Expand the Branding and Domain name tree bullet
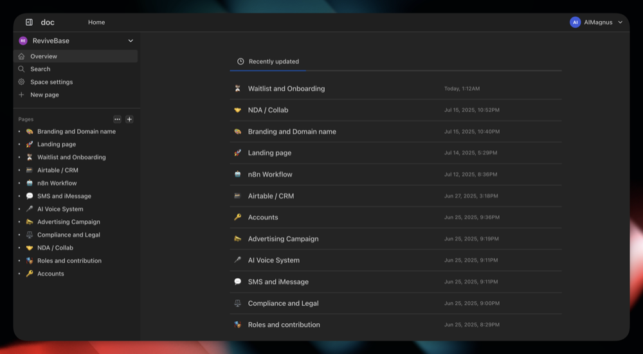Screen dimensions: 643x354 pyautogui.click(x=19, y=132)
